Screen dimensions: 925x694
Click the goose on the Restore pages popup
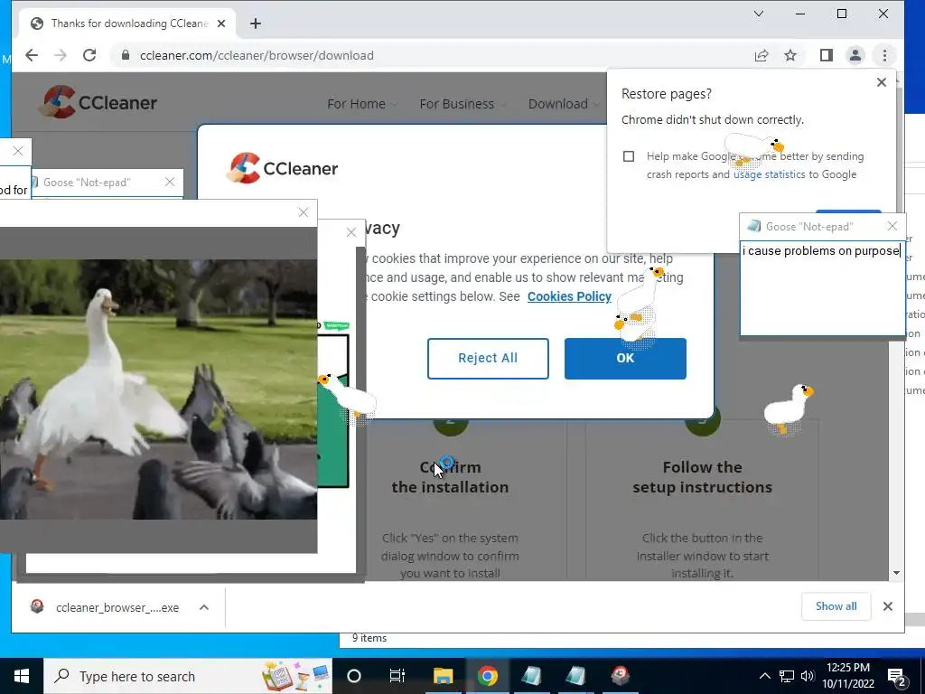(x=753, y=149)
